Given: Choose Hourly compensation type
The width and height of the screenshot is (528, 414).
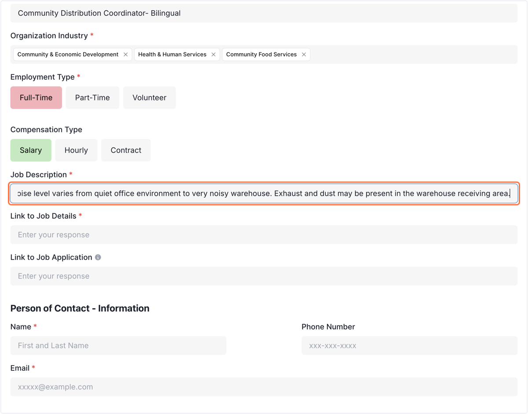Looking at the screenshot, I should [76, 150].
